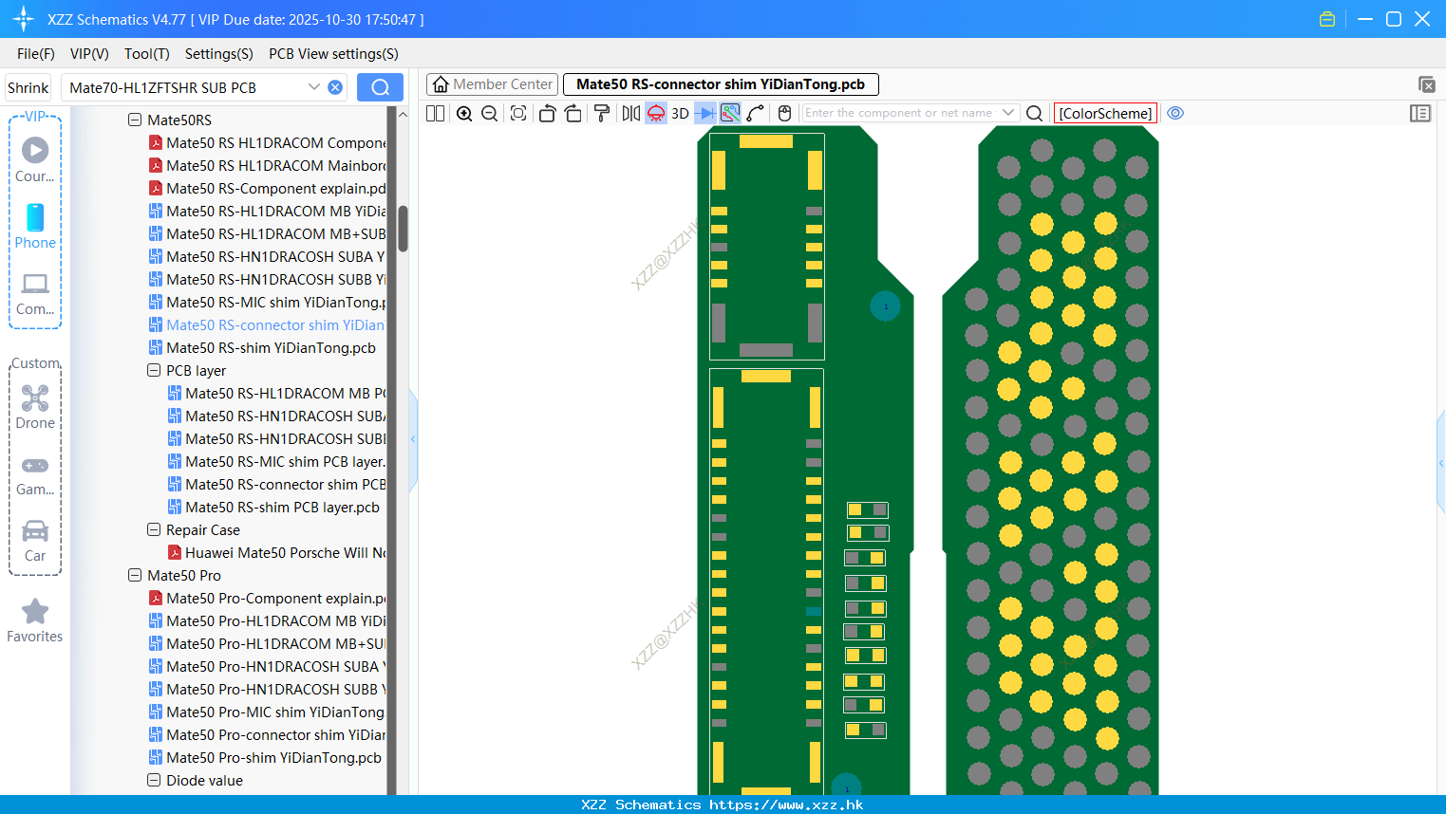This screenshot has height=814, width=1446.
Task: Toggle the net trace display tool
Action: pyautogui.click(x=730, y=113)
